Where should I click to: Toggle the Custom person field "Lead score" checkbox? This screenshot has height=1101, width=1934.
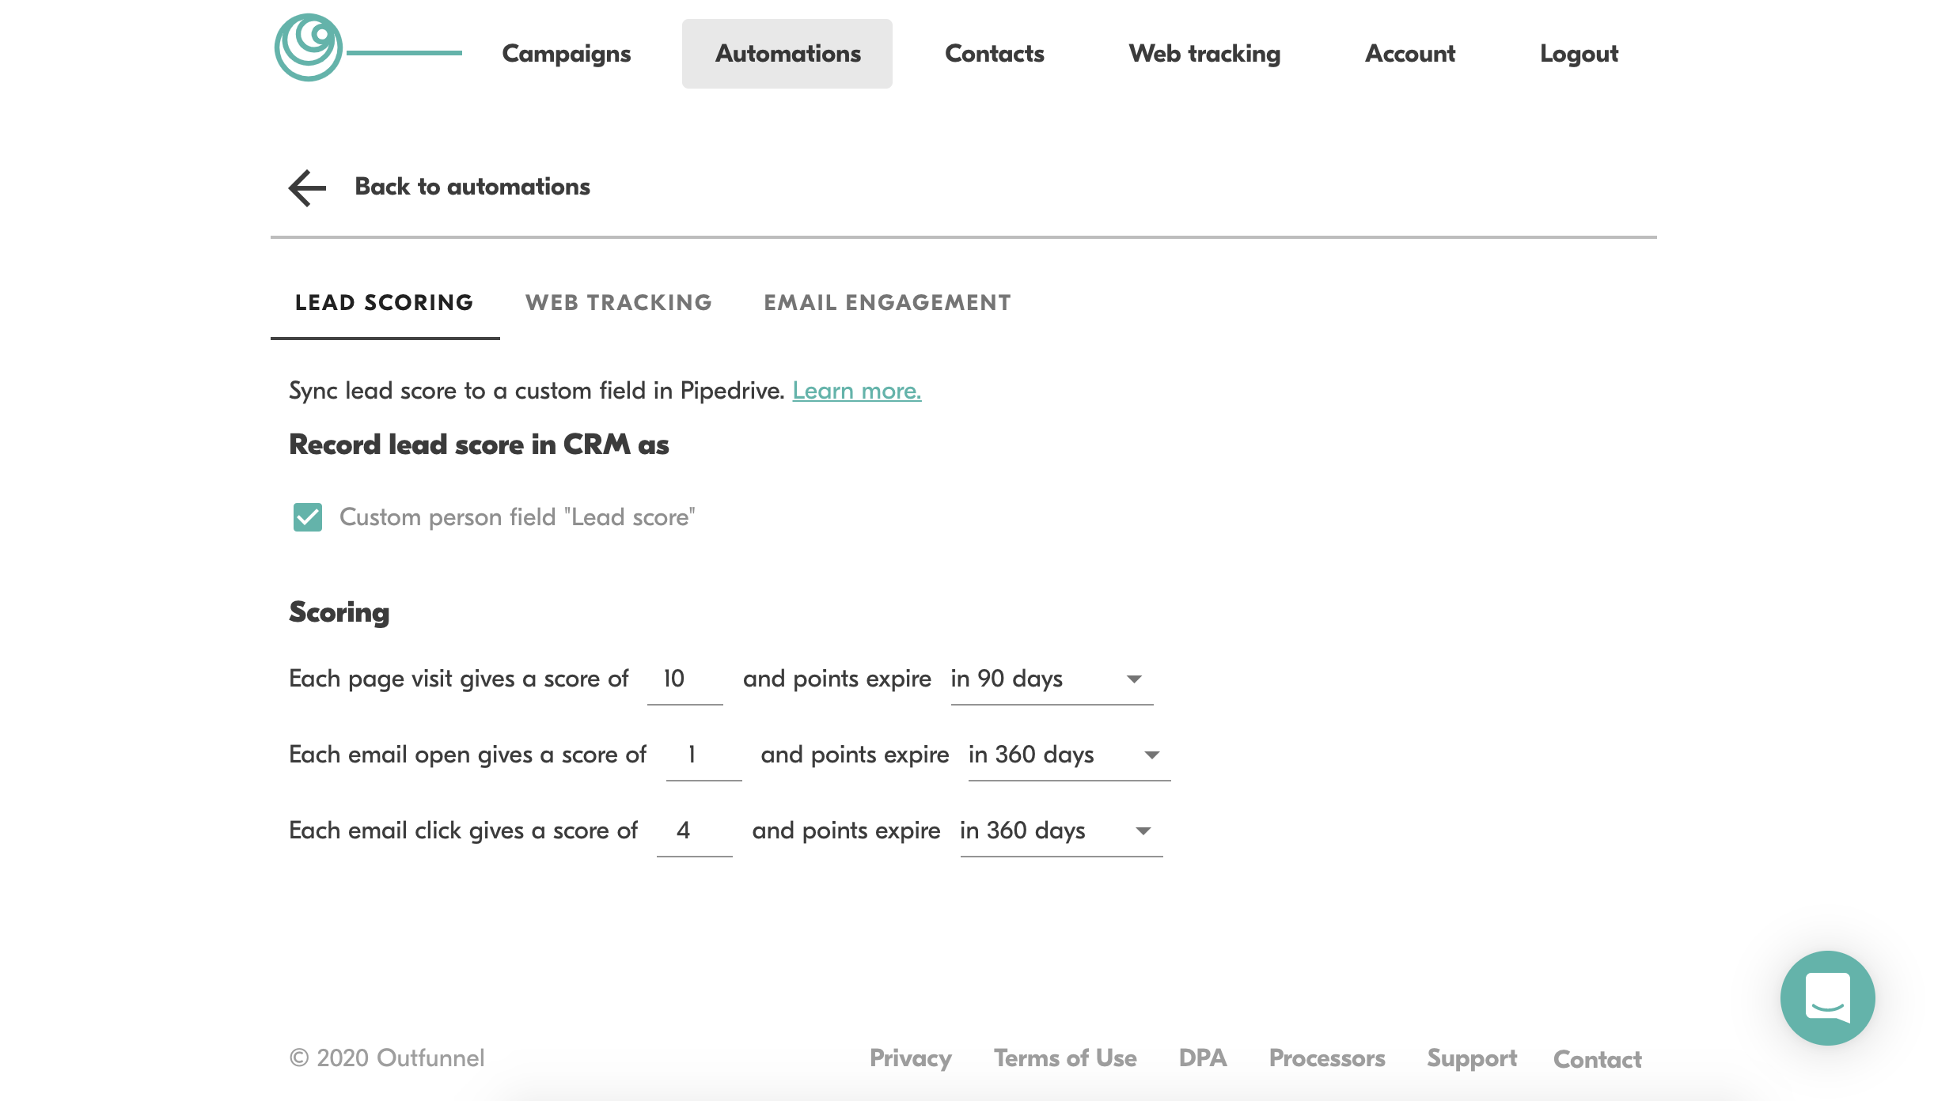(307, 517)
